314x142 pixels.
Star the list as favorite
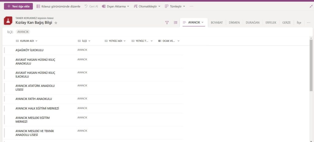tap(56, 23)
